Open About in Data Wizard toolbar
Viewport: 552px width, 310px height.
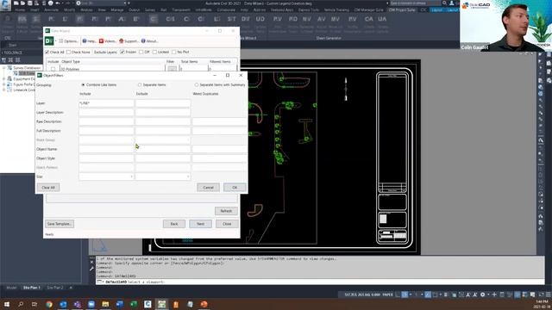coord(149,41)
